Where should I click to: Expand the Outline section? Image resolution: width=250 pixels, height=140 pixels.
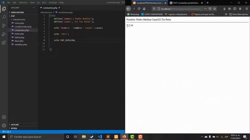pos(23,125)
